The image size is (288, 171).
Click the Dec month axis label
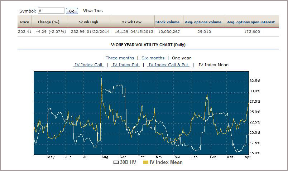point(177,157)
